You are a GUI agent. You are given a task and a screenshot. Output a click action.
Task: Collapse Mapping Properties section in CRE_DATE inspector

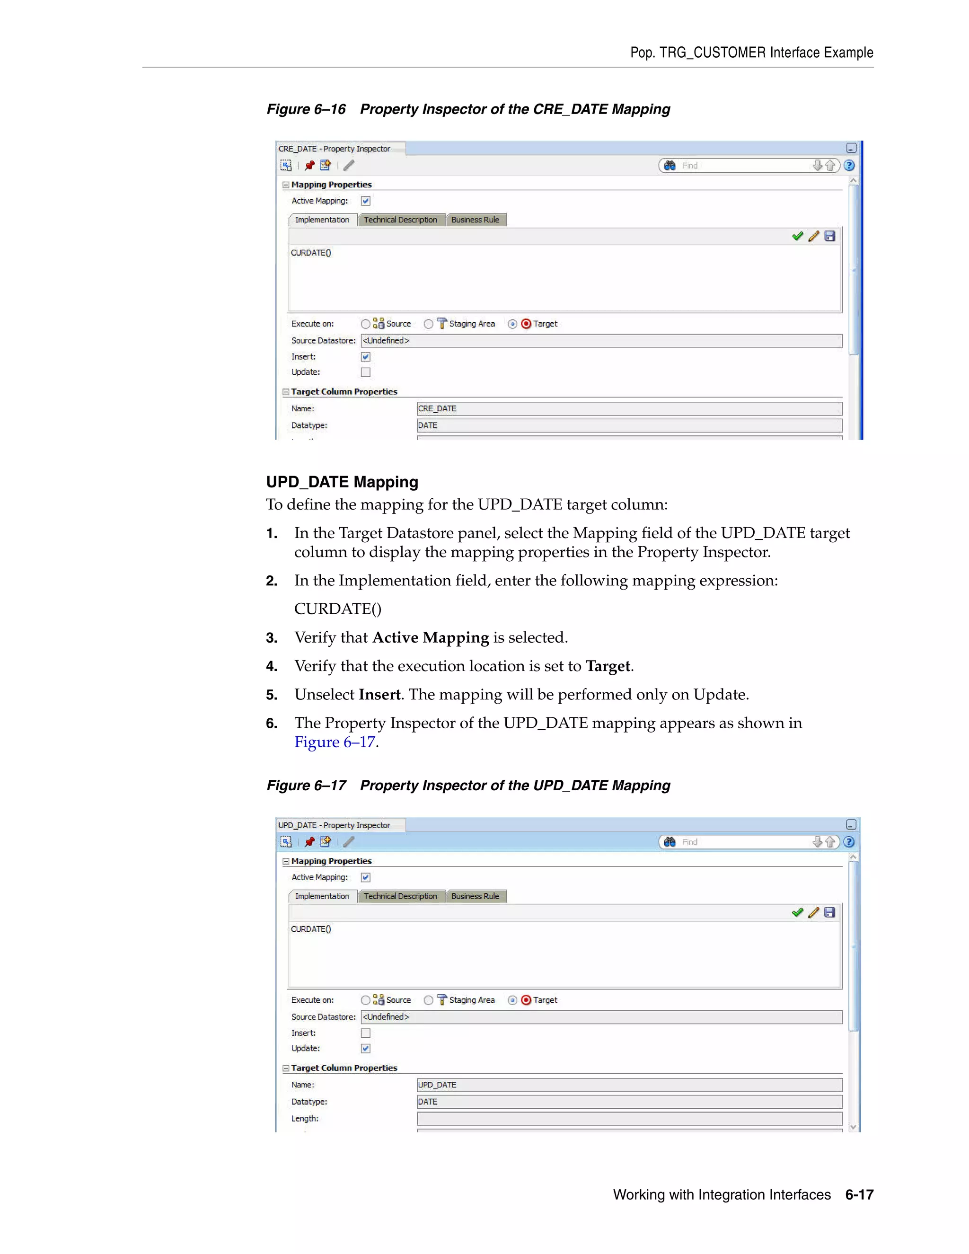286,185
